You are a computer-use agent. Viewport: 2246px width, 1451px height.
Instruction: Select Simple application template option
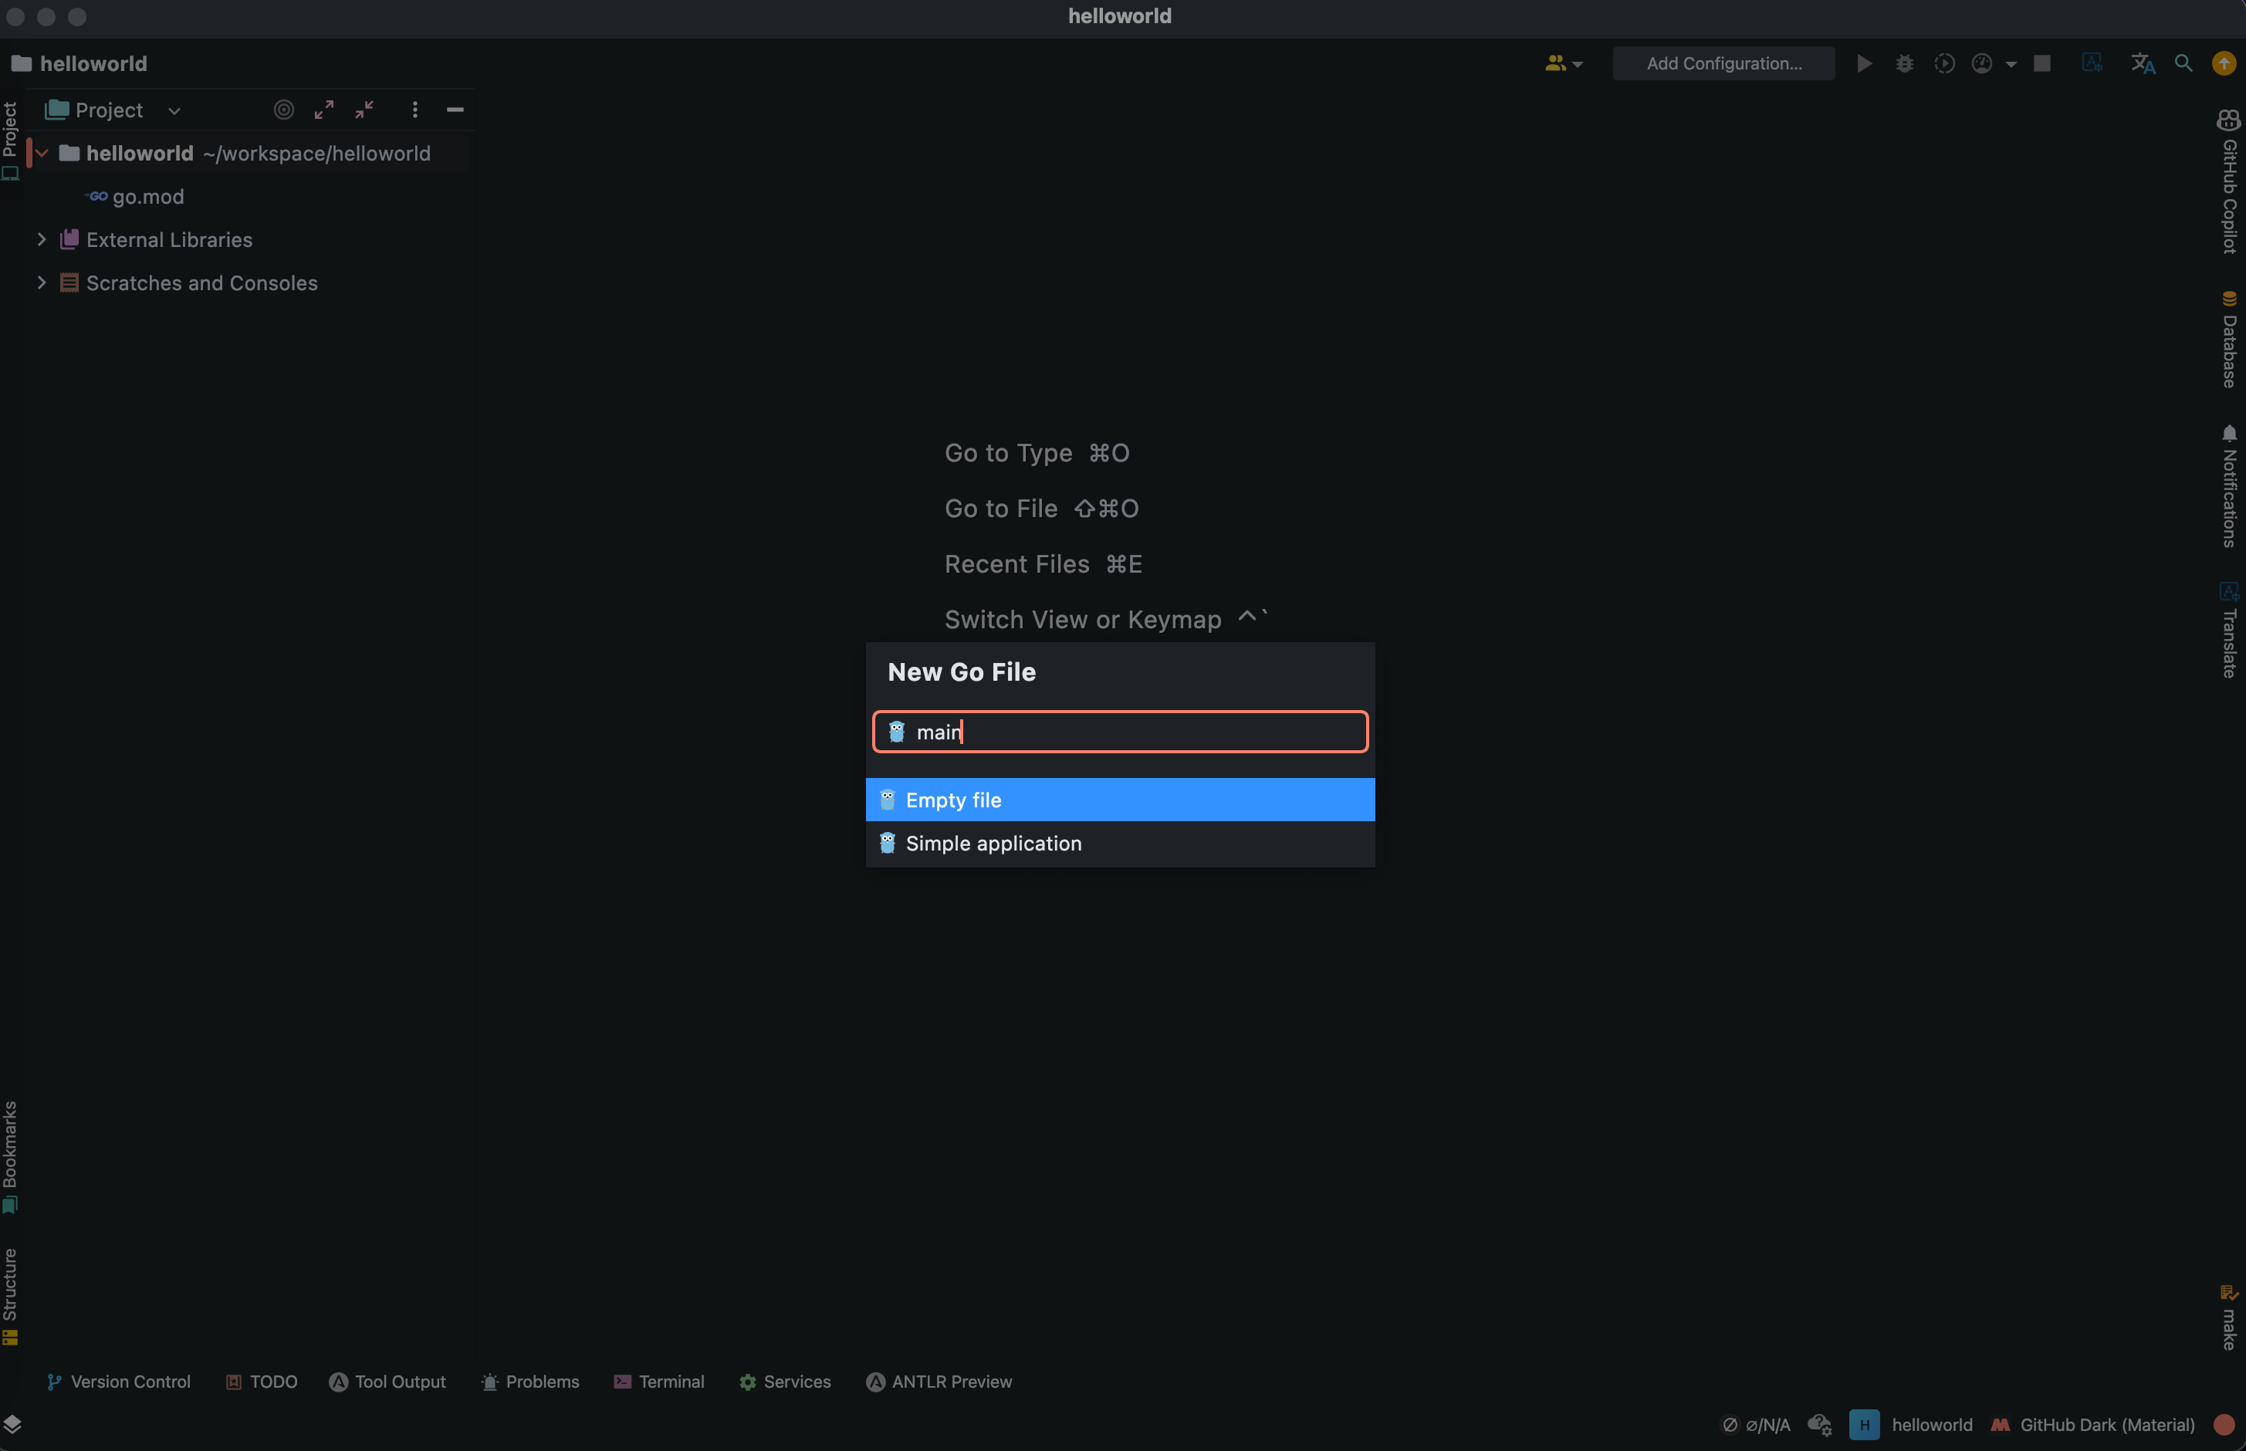[993, 844]
